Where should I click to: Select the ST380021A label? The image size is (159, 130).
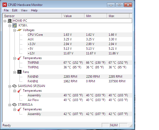[25, 105]
